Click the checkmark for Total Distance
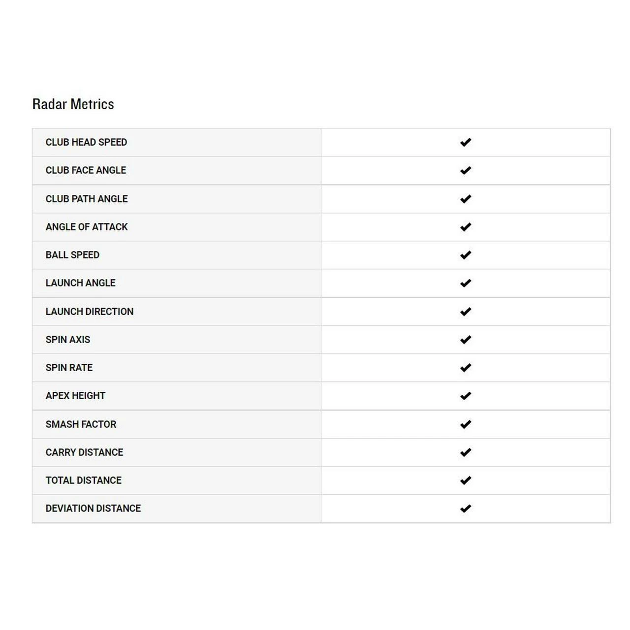This screenshot has height=630, width=630. tap(466, 480)
